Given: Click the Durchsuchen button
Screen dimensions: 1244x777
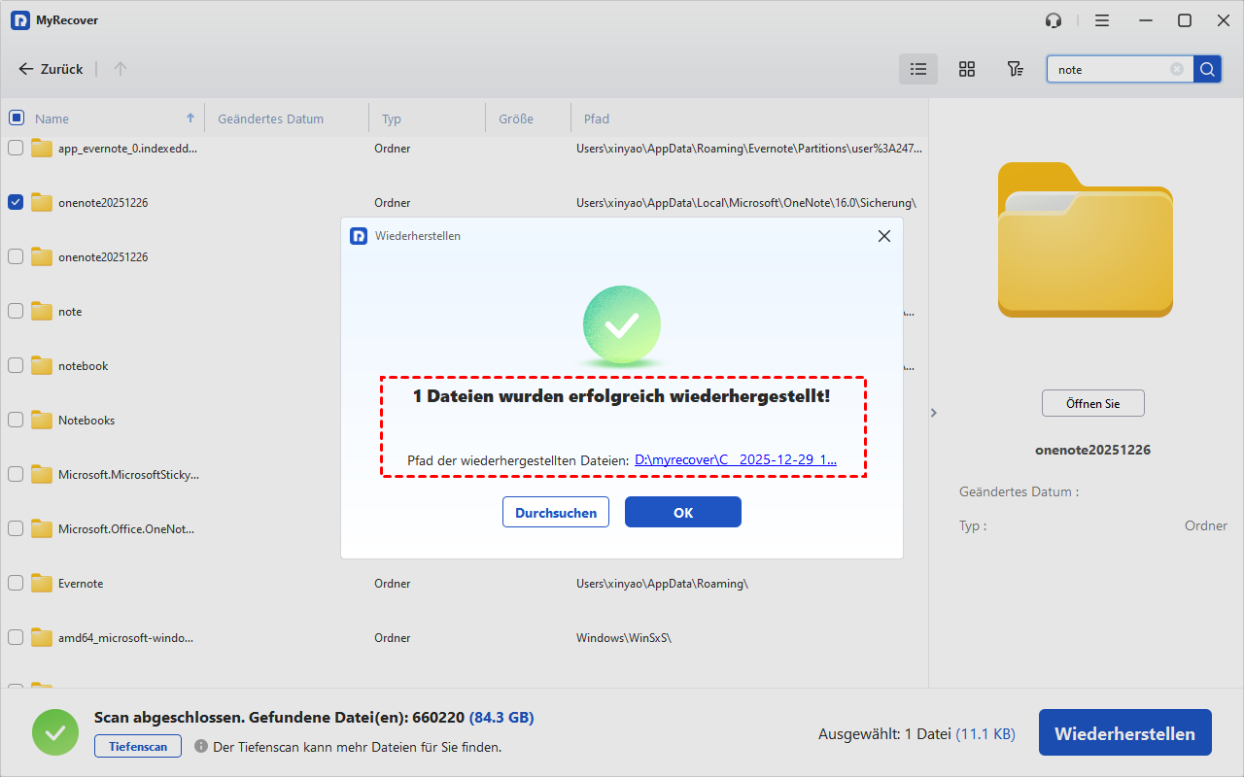Looking at the screenshot, I should [556, 512].
